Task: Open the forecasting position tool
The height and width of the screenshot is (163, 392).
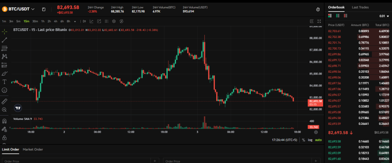Action: pos(5,65)
